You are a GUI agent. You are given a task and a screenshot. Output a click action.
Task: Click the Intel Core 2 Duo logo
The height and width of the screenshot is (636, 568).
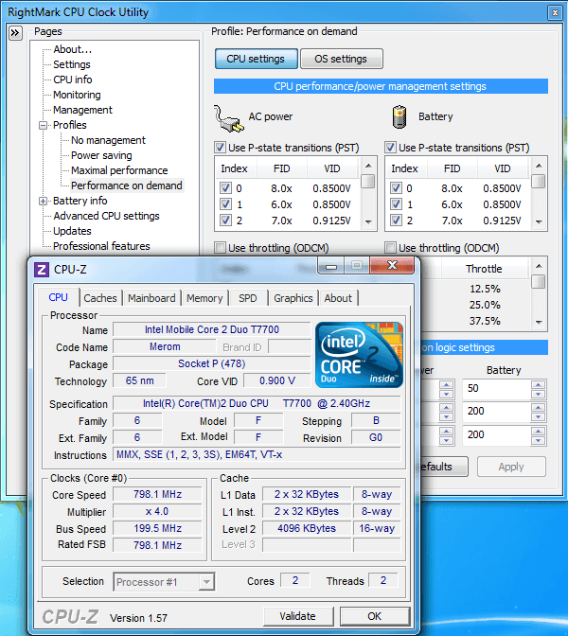tap(359, 355)
